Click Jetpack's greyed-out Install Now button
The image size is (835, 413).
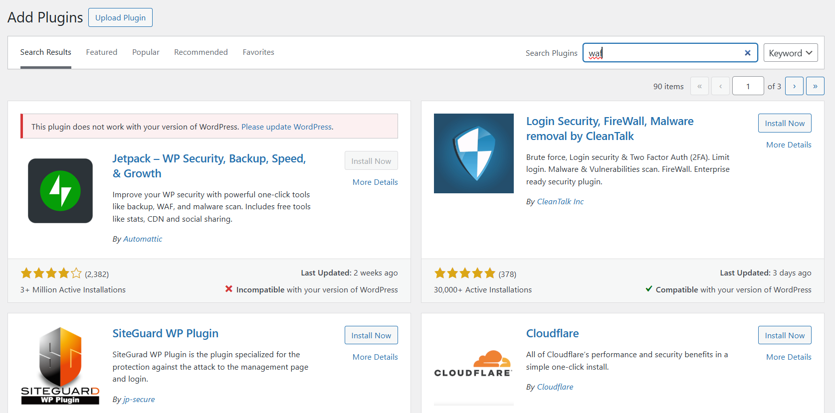371,161
